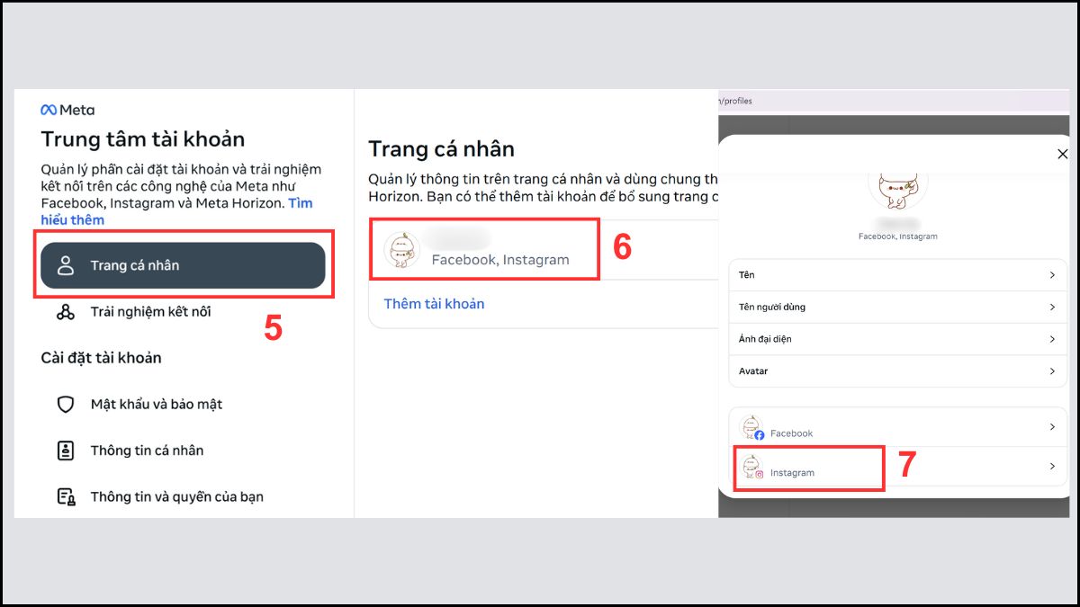Expand the Tên người dùng chevron
This screenshot has width=1080, height=607.
1052,307
